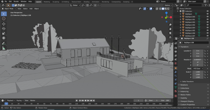Click frame 100 on the timeline
210x110 pixels.
tap(70, 104)
